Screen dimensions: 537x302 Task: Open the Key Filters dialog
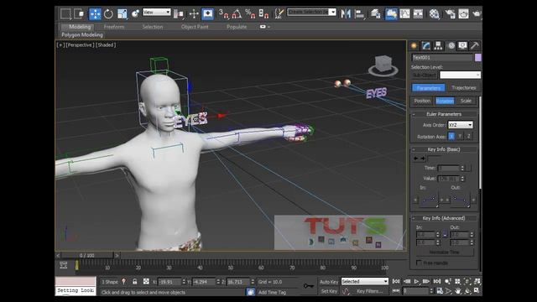[x=369, y=291]
